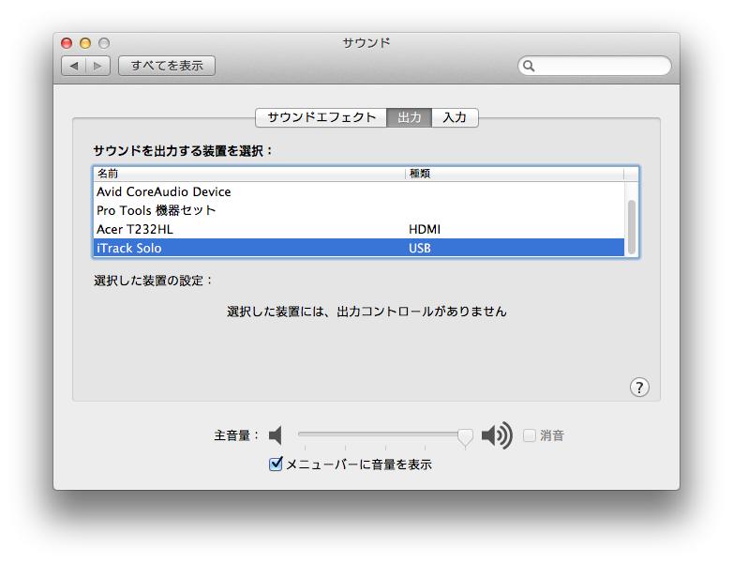Click the HDMI type cell
This screenshot has height=564, width=733.
pyautogui.click(x=425, y=229)
